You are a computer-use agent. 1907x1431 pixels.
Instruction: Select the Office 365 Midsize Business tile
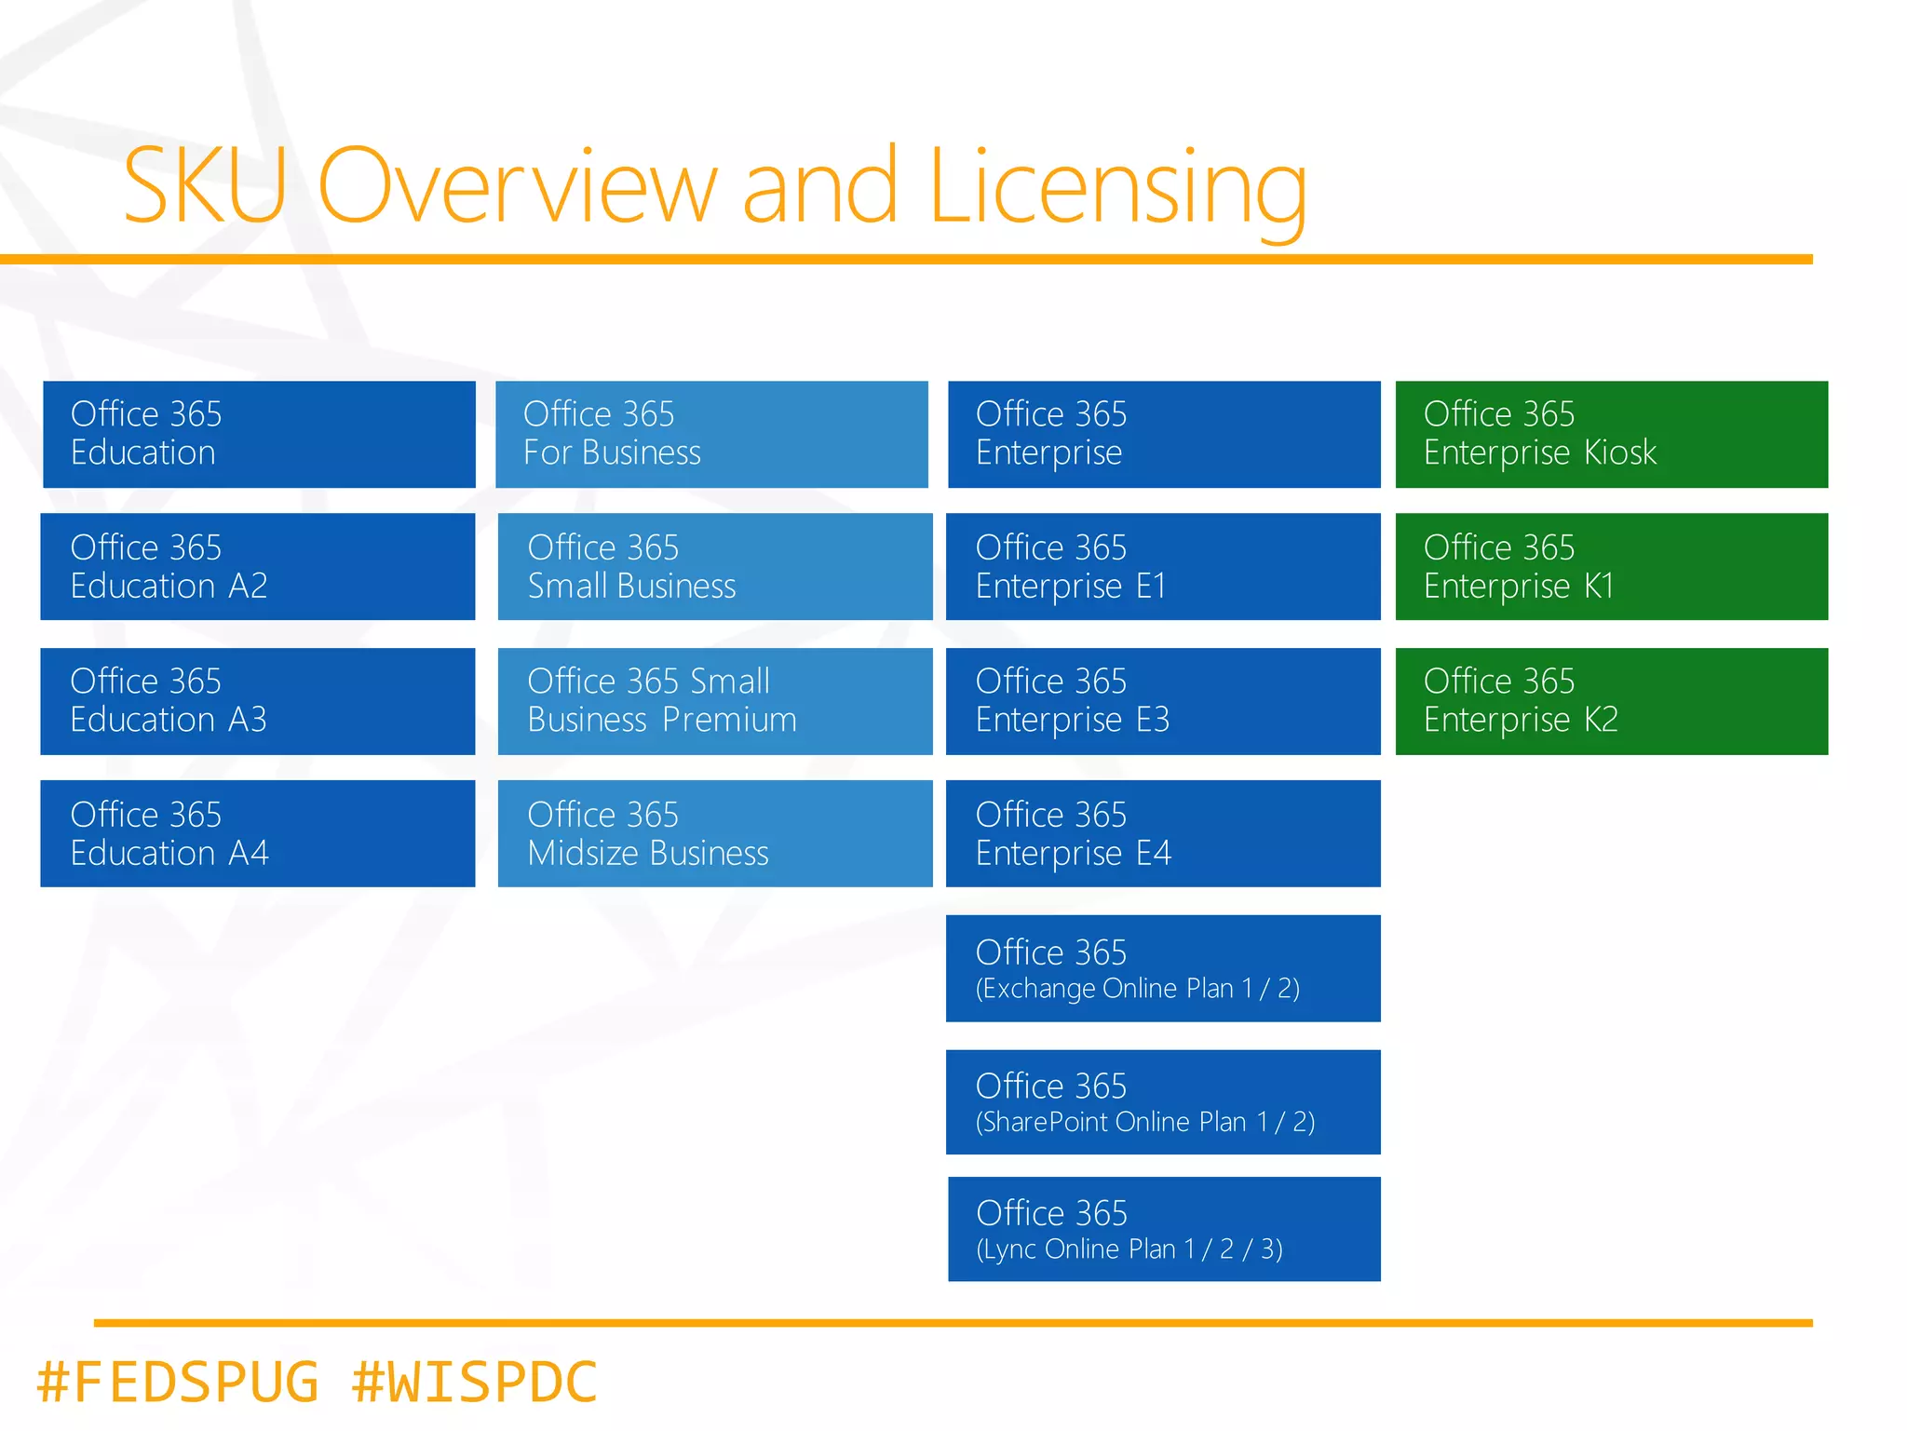[715, 833]
